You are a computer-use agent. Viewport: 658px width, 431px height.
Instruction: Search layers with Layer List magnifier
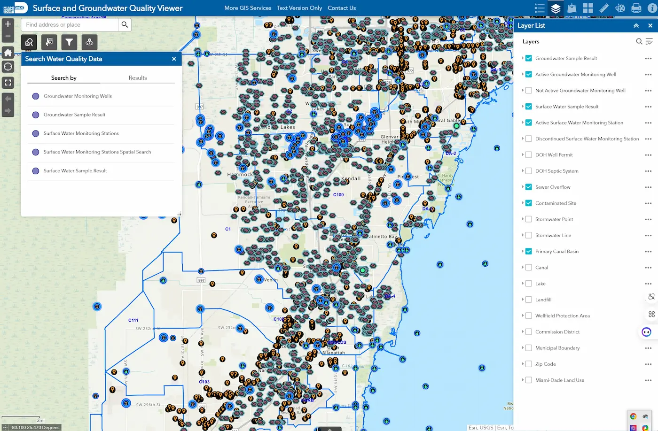[639, 41]
